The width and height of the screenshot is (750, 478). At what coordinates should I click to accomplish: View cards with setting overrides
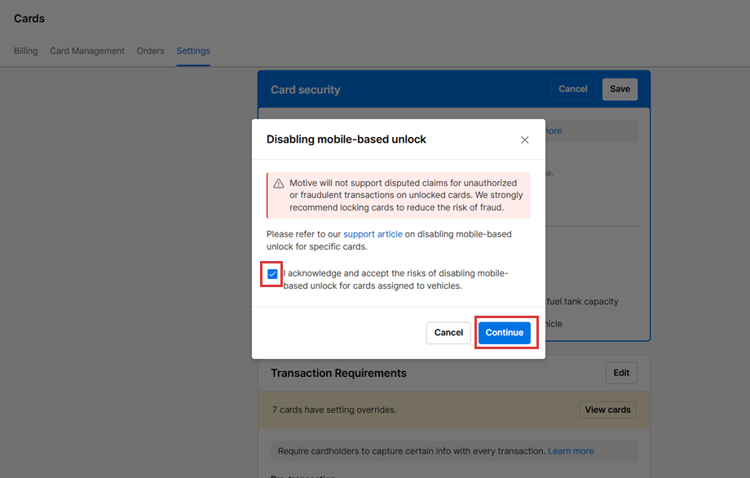click(607, 409)
